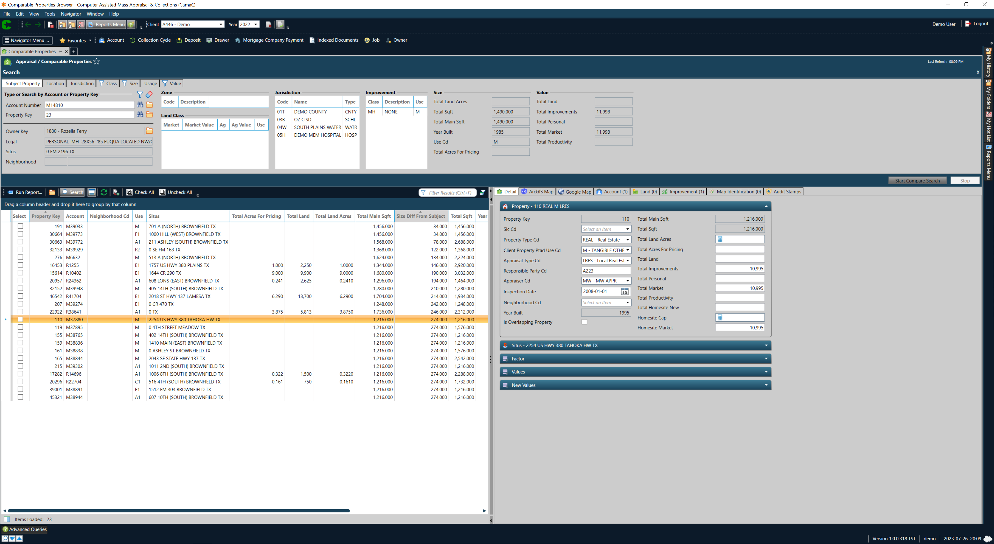Open the Owner shortcut

(x=396, y=40)
